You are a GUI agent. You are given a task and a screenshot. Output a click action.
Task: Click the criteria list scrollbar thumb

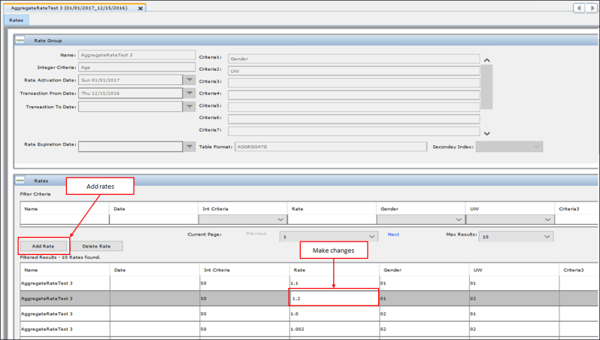point(486,87)
